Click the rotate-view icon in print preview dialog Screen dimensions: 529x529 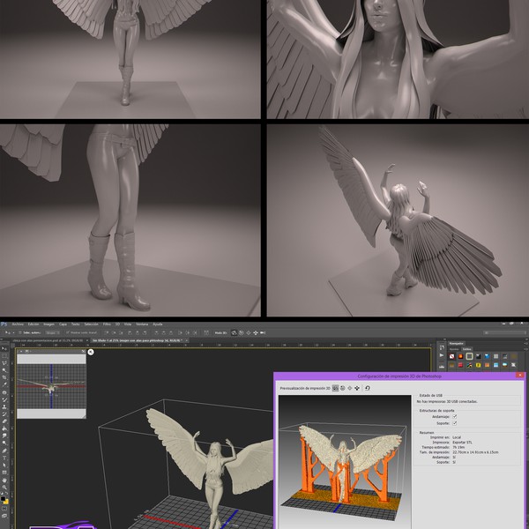[335, 388]
